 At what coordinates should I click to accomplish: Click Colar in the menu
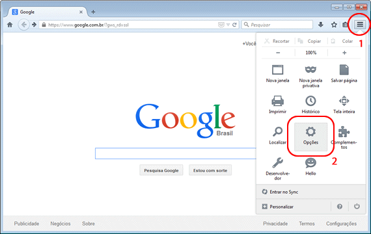342,41
